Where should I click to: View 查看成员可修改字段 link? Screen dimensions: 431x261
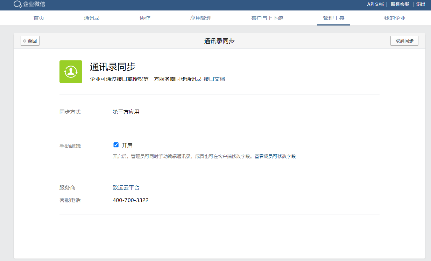coord(275,156)
